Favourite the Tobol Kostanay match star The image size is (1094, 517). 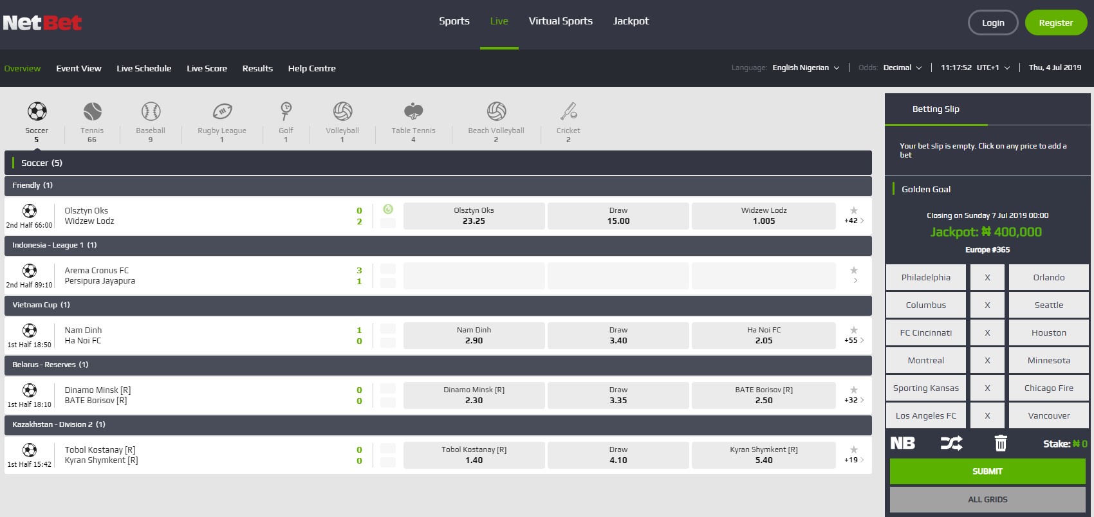(854, 449)
